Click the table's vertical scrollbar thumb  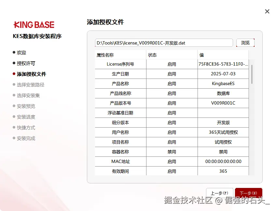click(x=252, y=74)
